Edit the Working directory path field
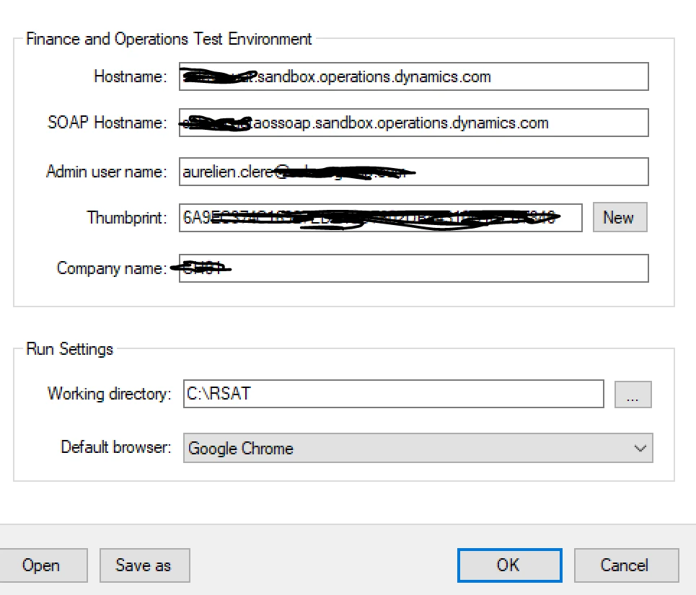 tap(393, 395)
